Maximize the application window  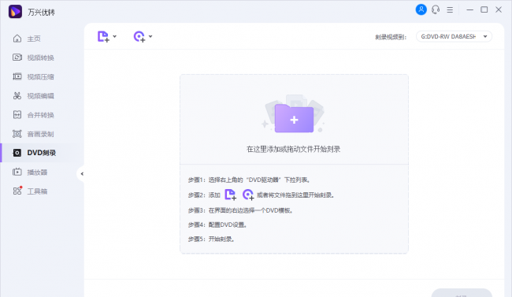484,9
